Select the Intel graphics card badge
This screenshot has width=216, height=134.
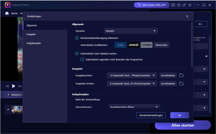[x=120, y=45]
